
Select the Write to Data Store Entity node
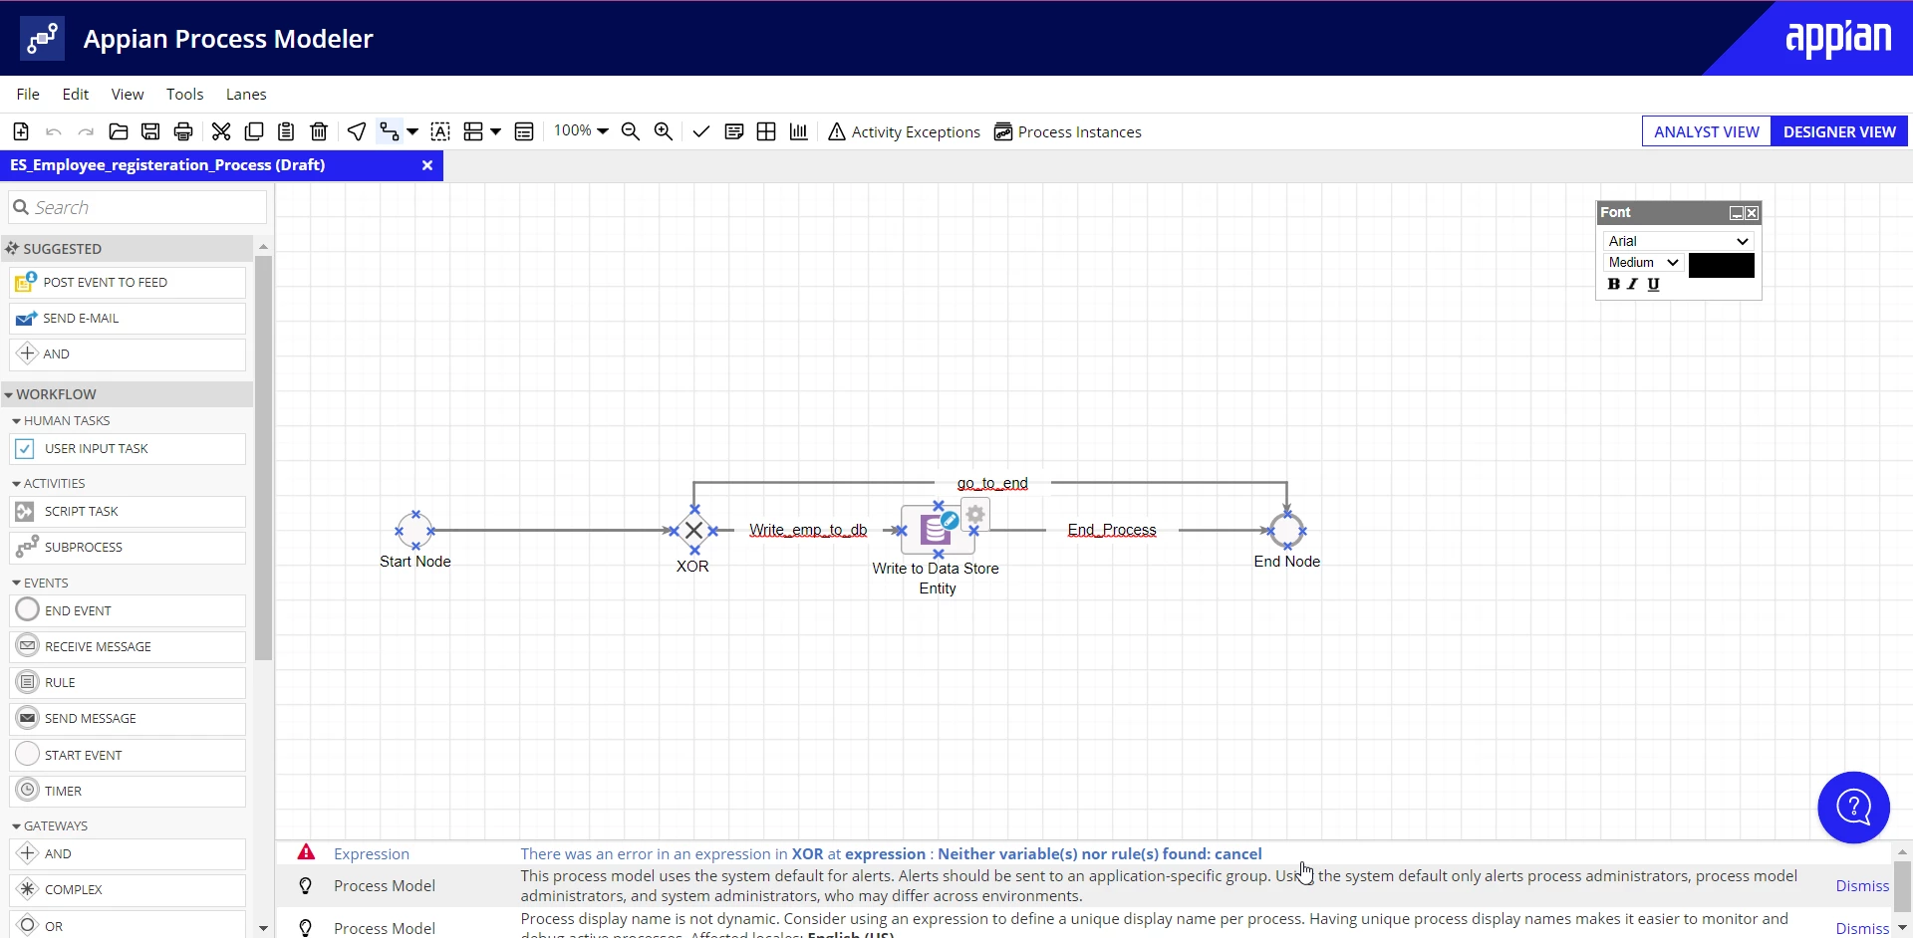tap(938, 530)
